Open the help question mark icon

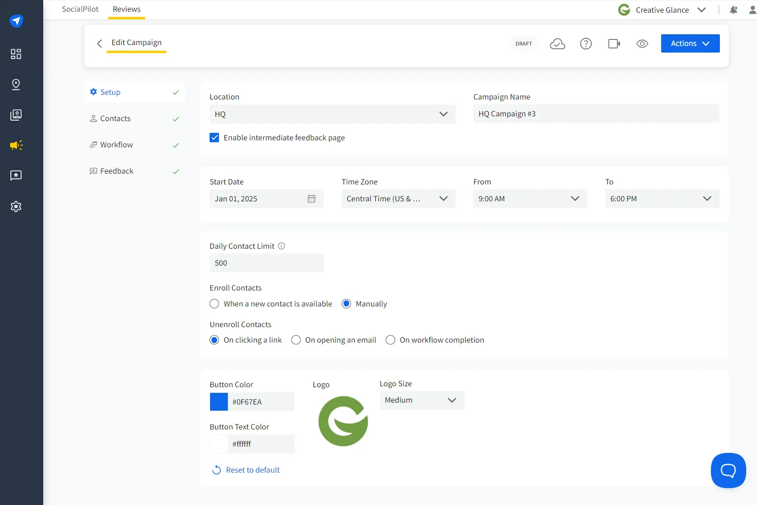click(585, 43)
